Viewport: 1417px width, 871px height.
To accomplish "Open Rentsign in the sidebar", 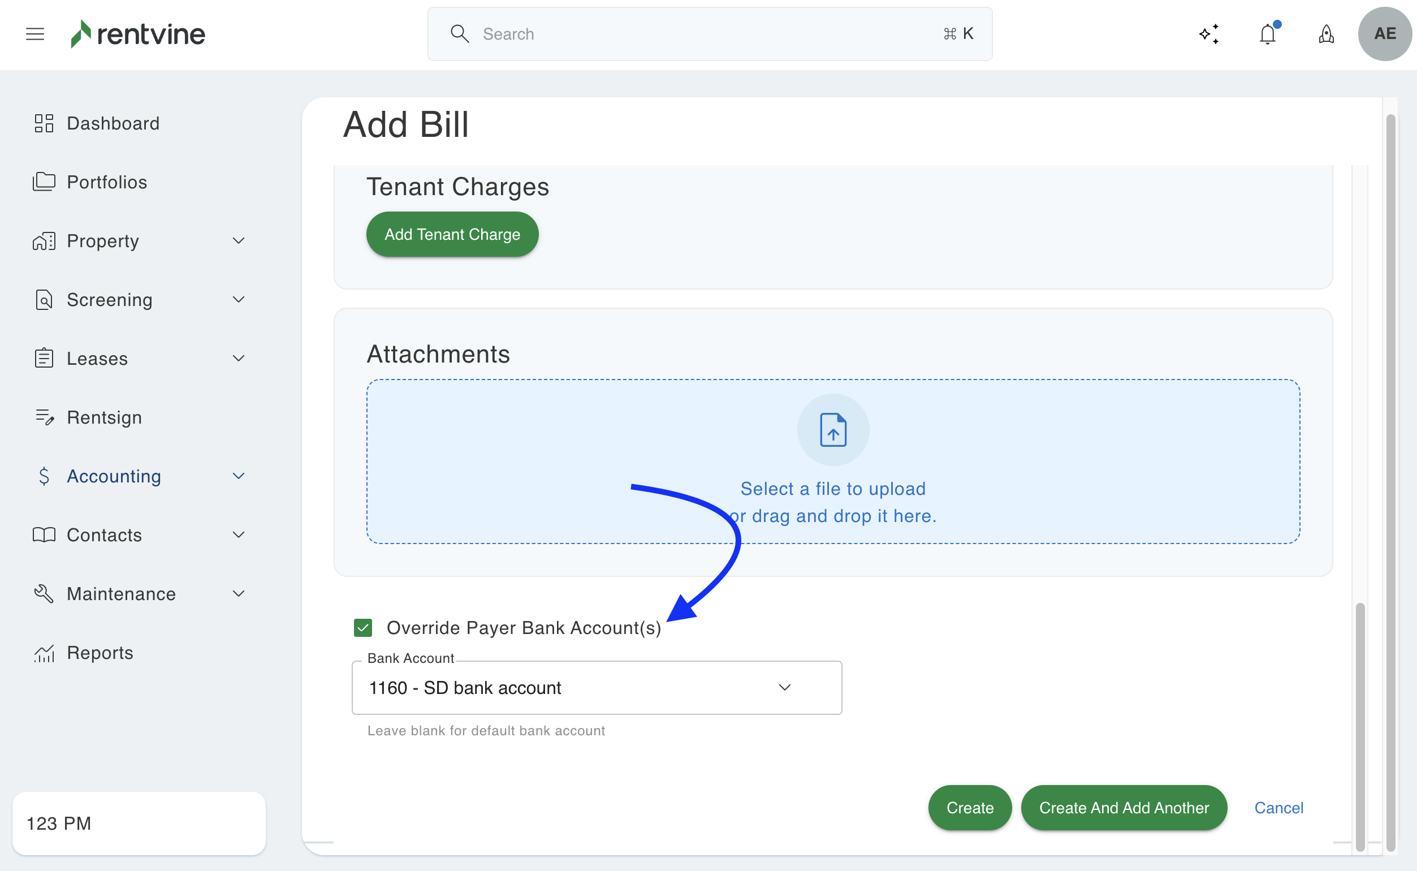I will coord(104,417).
